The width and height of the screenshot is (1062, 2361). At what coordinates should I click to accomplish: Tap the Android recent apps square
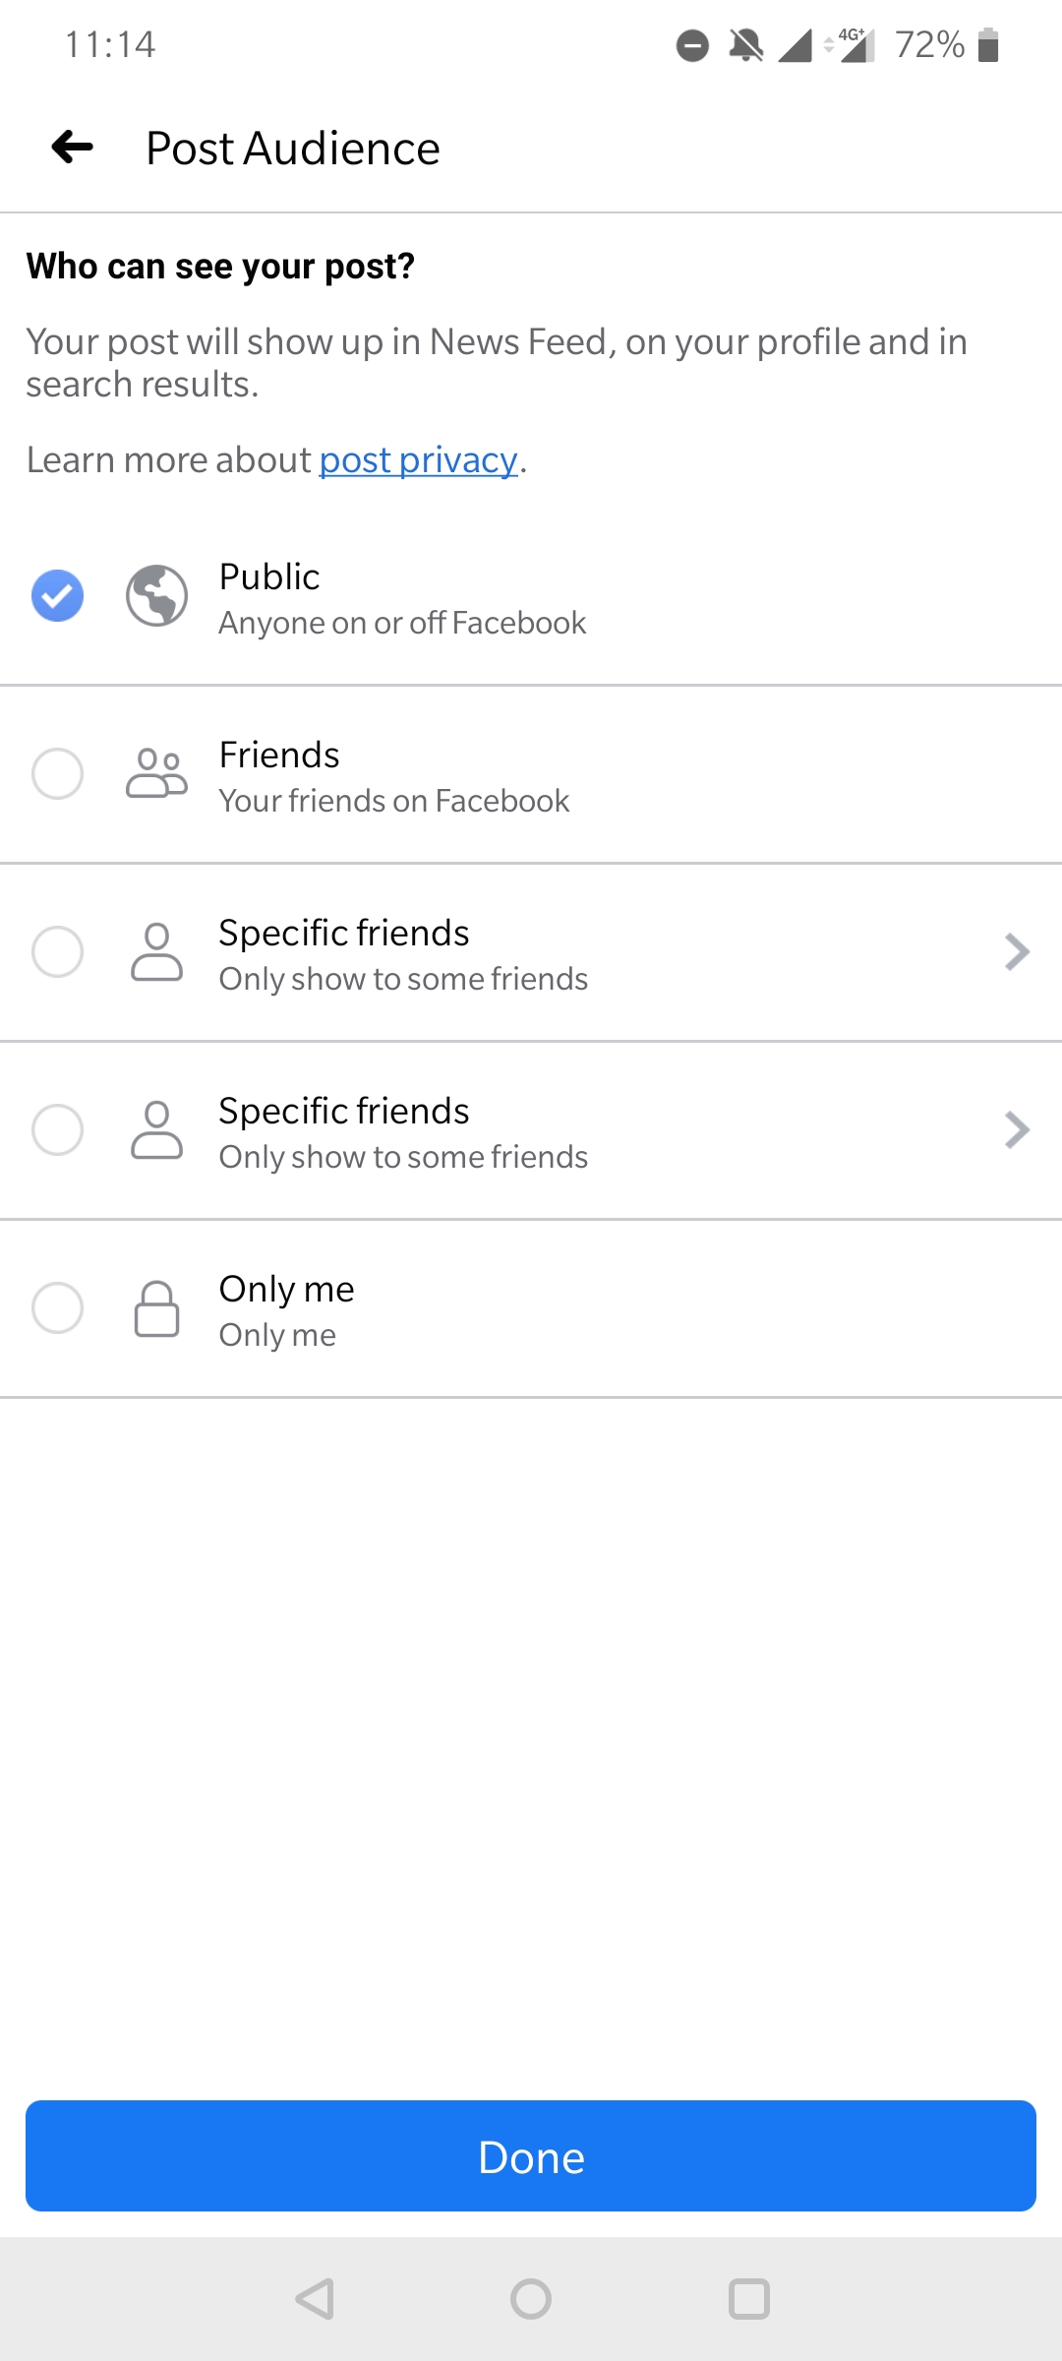(x=748, y=2299)
